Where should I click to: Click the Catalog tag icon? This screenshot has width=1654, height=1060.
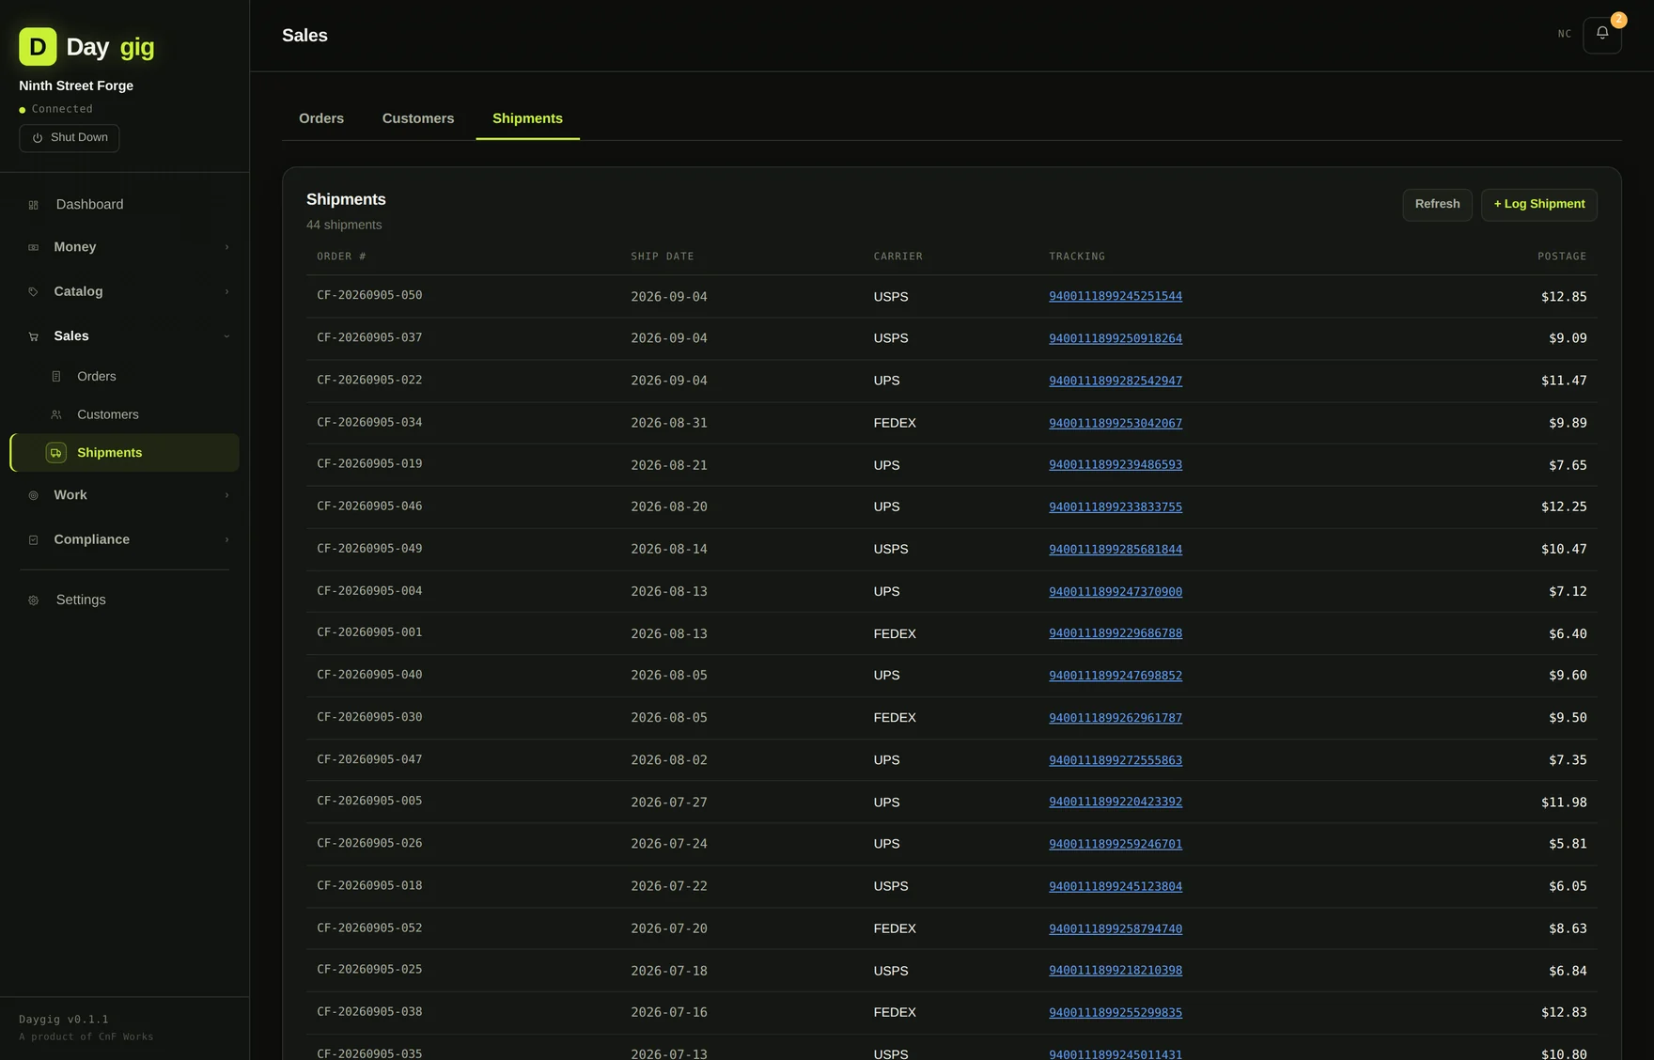pyautogui.click(x=34, y=292)
